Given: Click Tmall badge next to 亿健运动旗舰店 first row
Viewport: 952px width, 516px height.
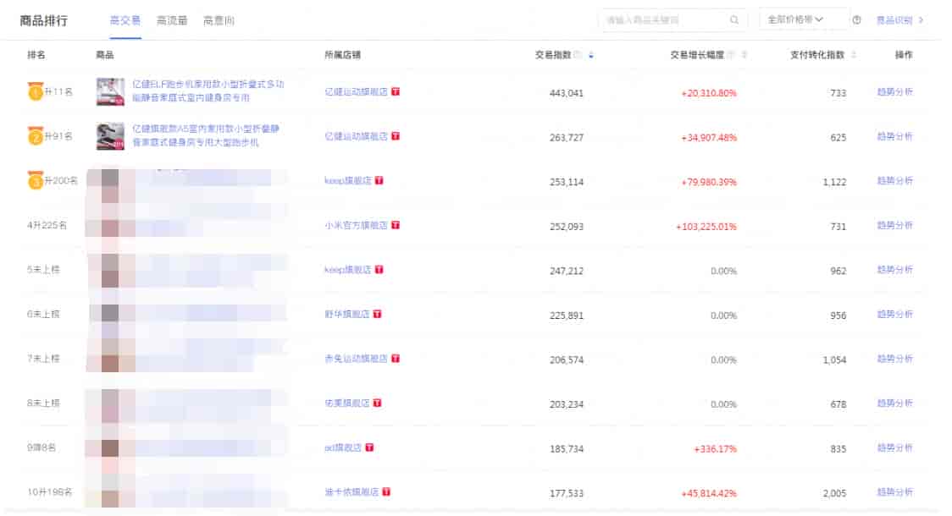Looking at the screenshot, I should pos(396,91).
